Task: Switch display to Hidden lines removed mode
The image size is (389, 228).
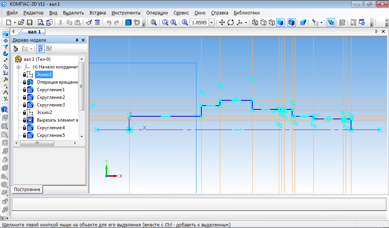Action: tap(264, 22)
